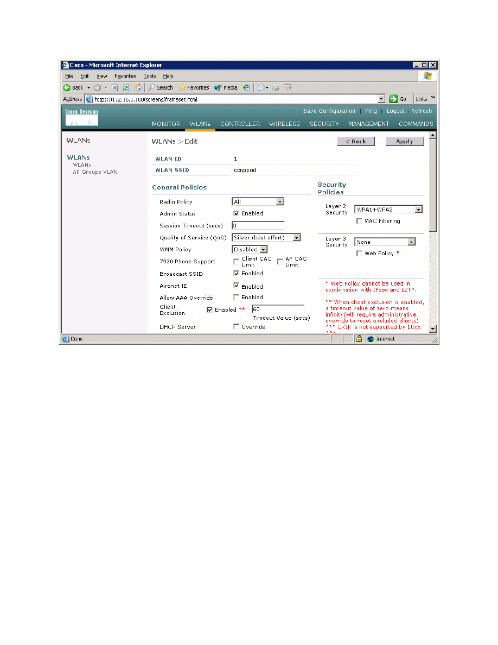This screenshot has height=645, width=498.
Task: Click the Apply button
Action: [405, 141]
